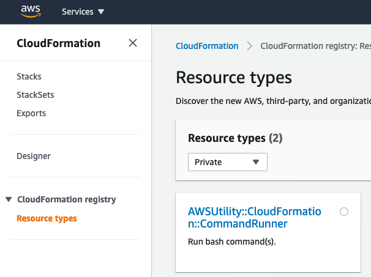This screenshot has width=371, height=277.
Task: Open the Designer link
Action: coord(34,156)
